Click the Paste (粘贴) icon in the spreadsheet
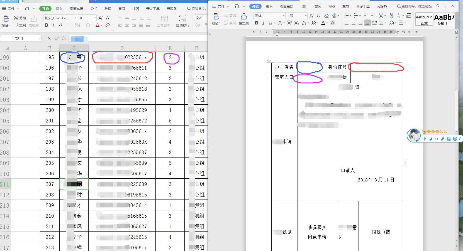Screen dimensions: 463x251 6,20
